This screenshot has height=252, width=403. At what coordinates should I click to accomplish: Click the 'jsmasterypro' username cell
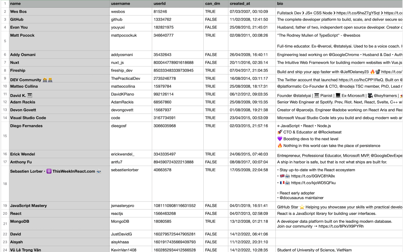131,206
